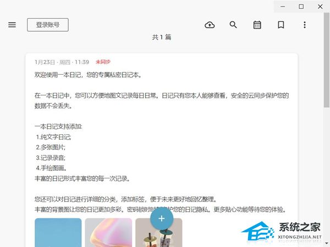The image size is (330, 247).
Task: Open the bookmarks icon
Action: (281, 25)
